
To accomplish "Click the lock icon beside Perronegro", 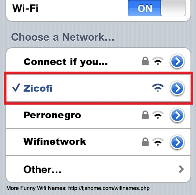I will coord(145,115).
